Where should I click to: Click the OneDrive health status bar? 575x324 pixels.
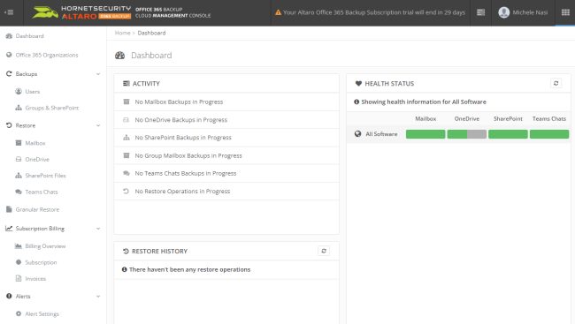(467, 134)
